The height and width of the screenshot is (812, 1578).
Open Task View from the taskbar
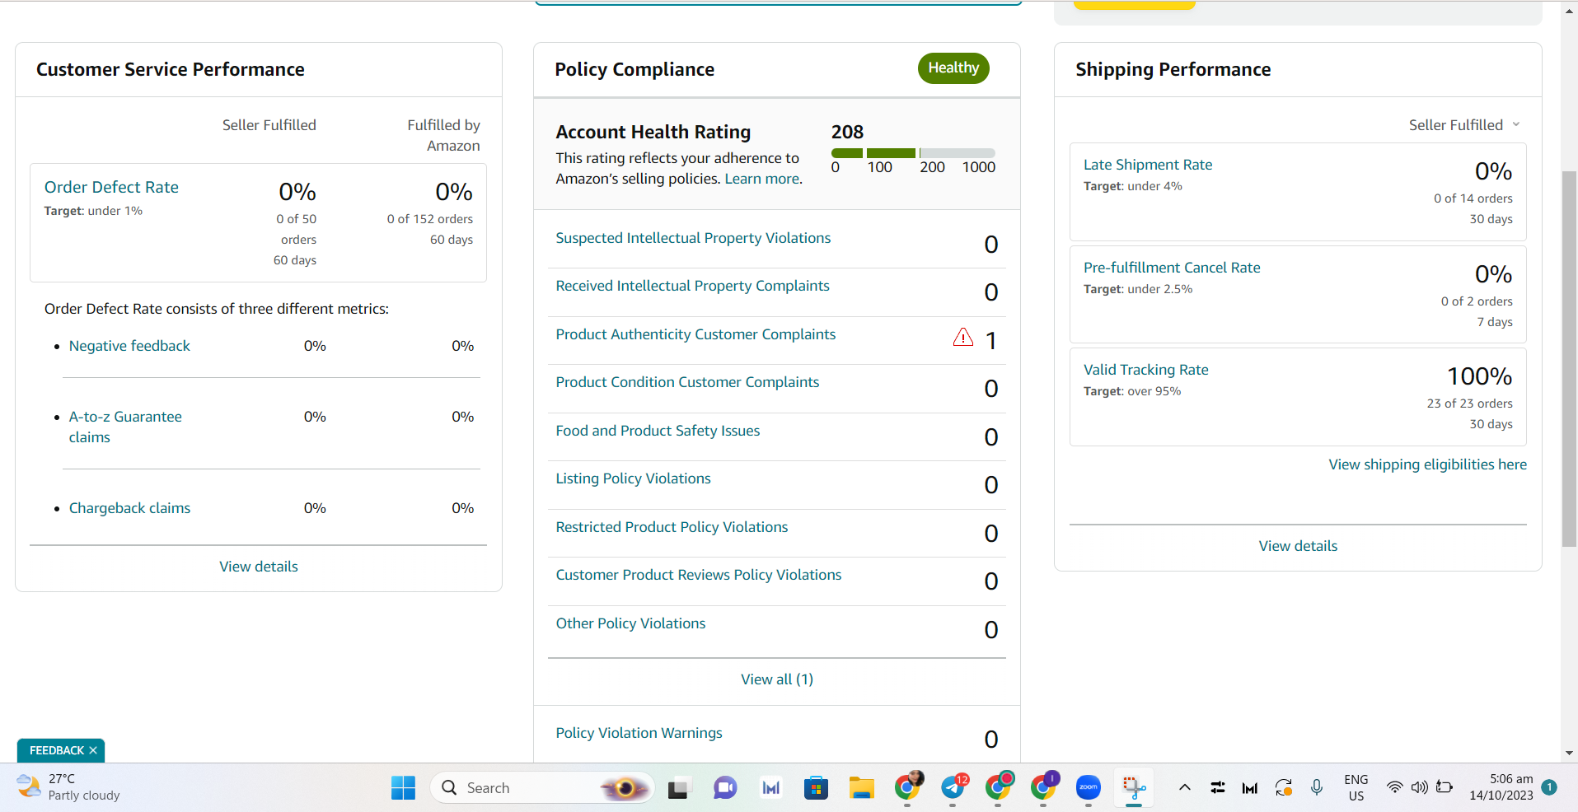point(678,788)
